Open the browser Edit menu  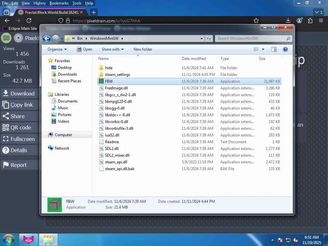click(x=15, y=3)
